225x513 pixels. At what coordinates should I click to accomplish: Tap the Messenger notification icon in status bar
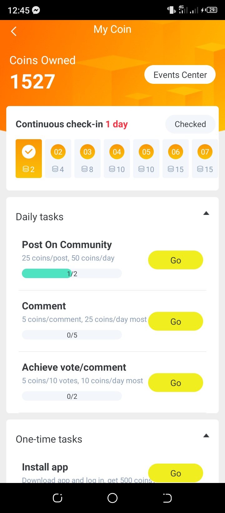[x=36, y=10]
